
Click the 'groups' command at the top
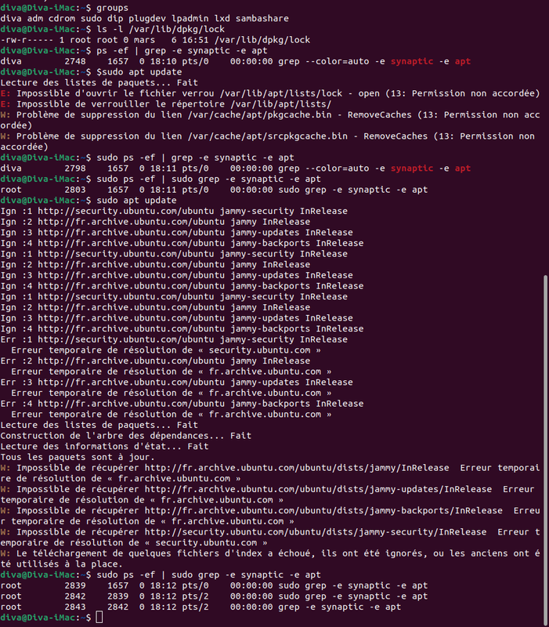click(112, 8)
